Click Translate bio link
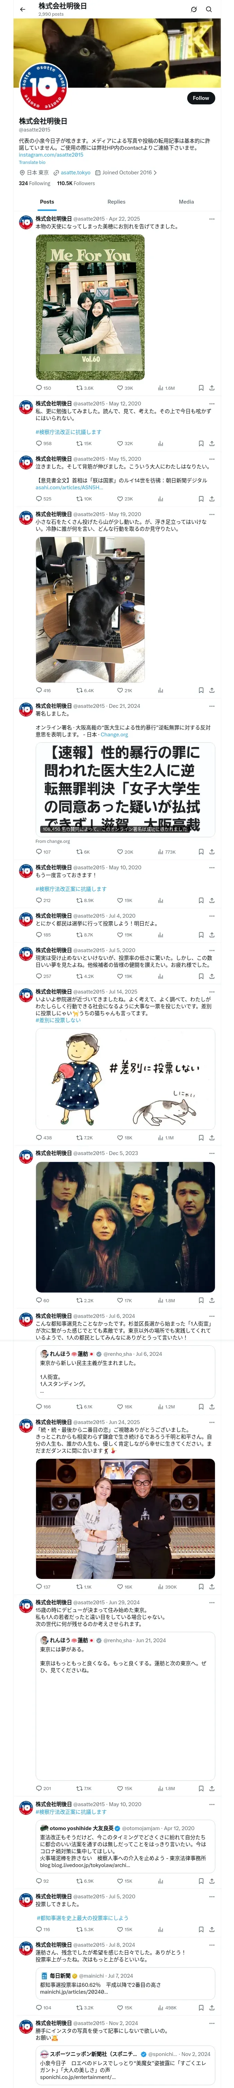 click(x=32, y=162)
